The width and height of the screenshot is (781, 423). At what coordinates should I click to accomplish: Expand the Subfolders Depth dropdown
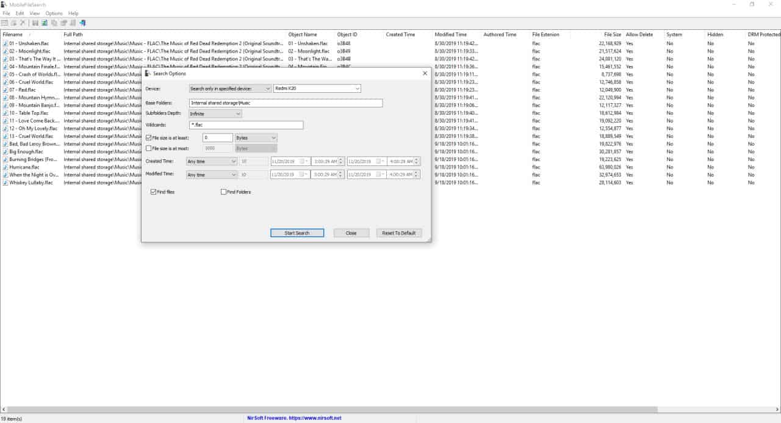(x=237, y=113)
